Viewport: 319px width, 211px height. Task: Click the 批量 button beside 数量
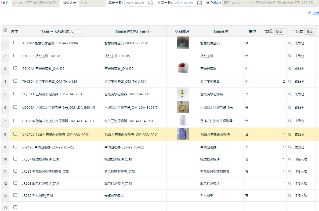point(279,31)
